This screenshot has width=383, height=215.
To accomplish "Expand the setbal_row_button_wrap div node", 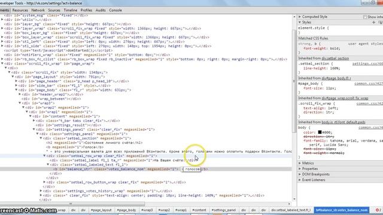I will pyautogui.click(x=44, y=182).
